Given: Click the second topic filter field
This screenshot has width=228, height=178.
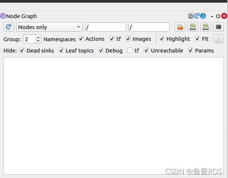Looking at the screenshot, I should (149, 27).
